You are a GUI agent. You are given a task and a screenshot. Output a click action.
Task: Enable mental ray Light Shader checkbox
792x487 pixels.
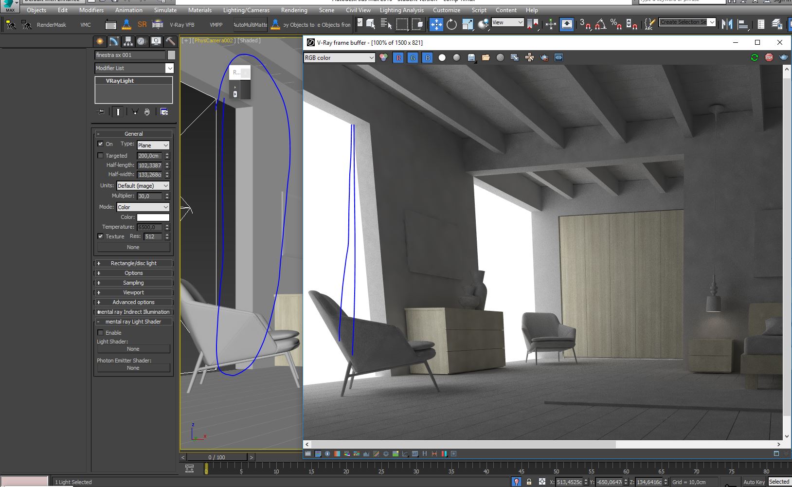100,333
